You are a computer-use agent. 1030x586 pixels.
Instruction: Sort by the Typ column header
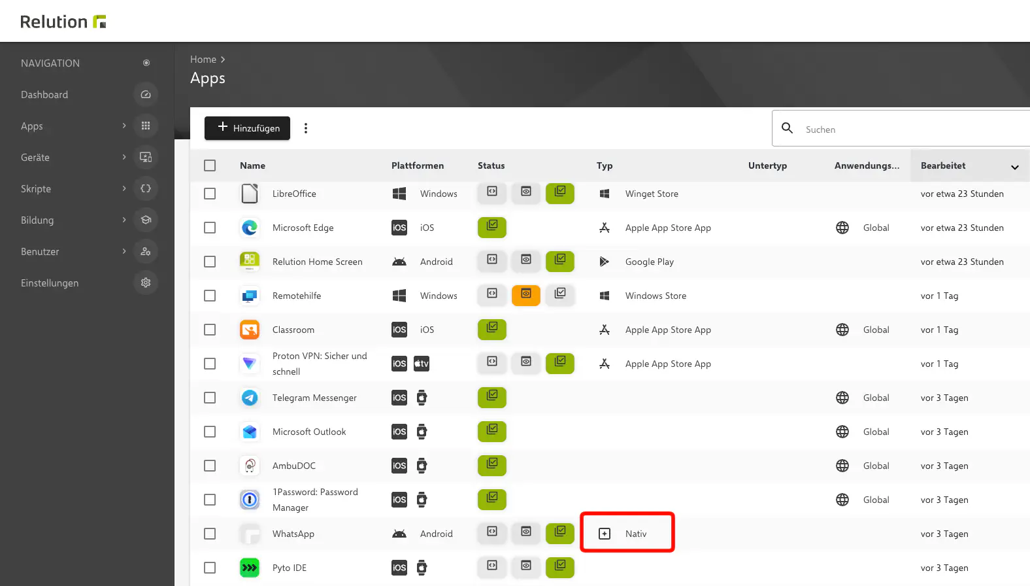[x=605, y=166]
